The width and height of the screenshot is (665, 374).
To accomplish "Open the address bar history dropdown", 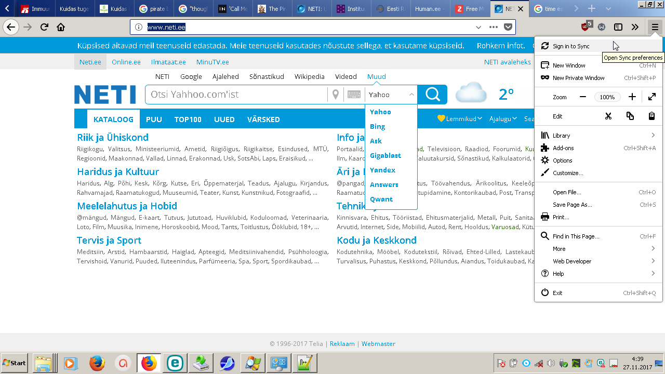I will point(478,27).
